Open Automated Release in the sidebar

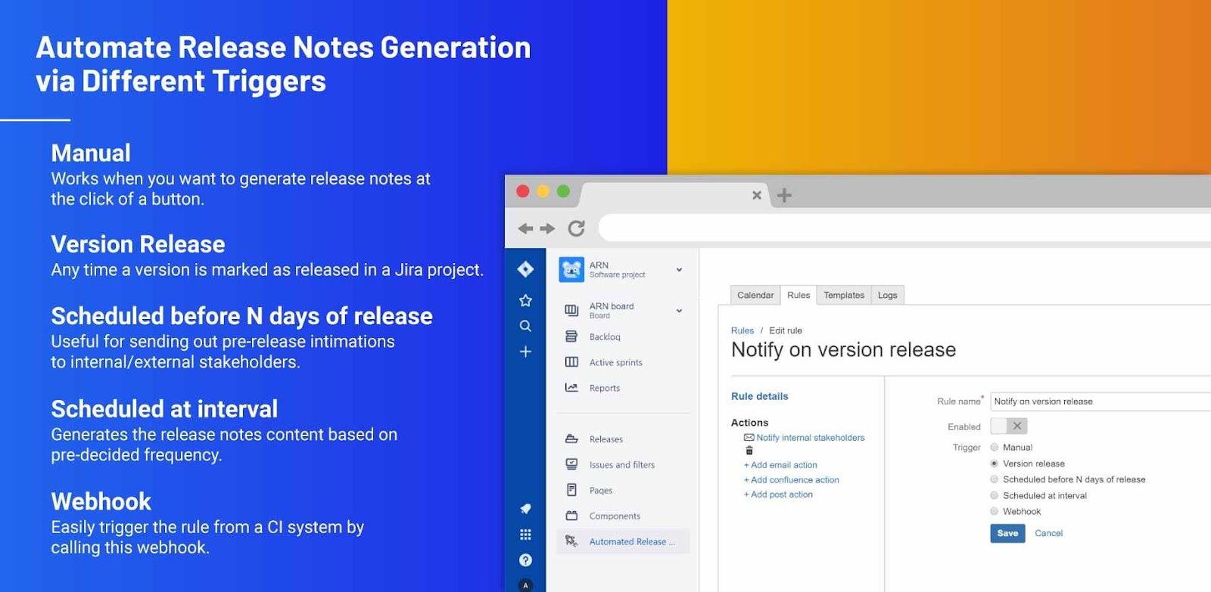pyautogui.click(x=632, y=541)
